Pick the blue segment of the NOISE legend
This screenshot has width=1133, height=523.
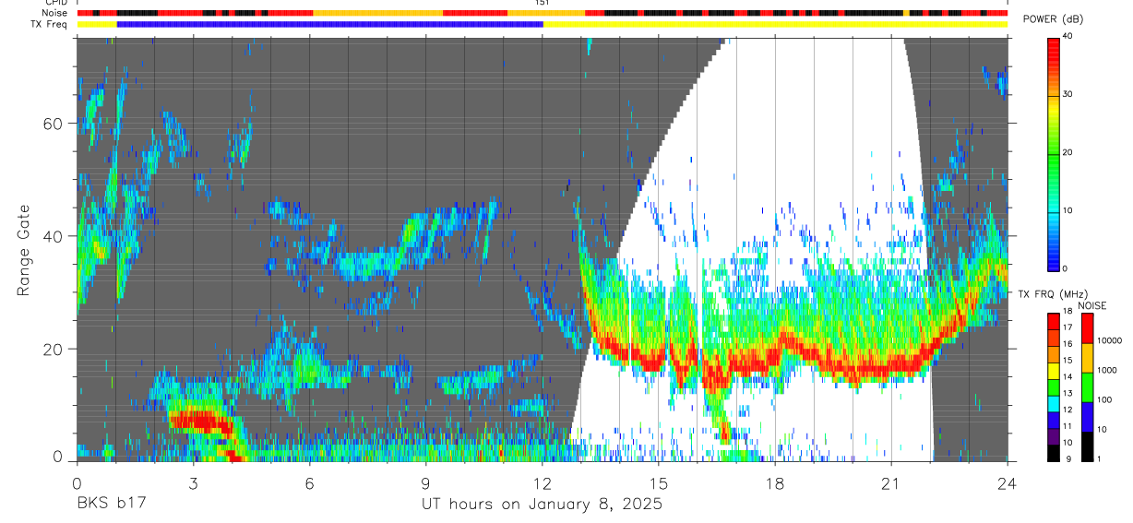point(1087,417)
